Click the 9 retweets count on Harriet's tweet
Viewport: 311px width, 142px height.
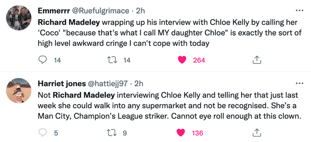click(125, 133)
